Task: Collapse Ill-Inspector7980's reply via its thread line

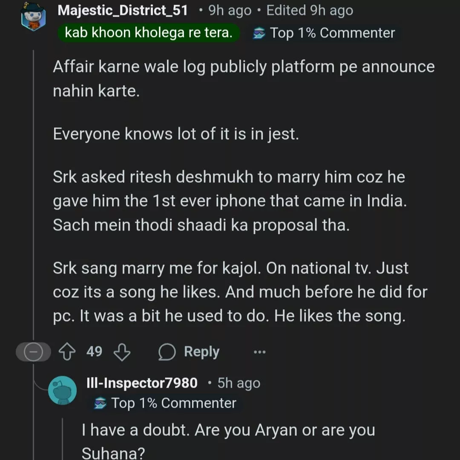Action: coord(63,439)
